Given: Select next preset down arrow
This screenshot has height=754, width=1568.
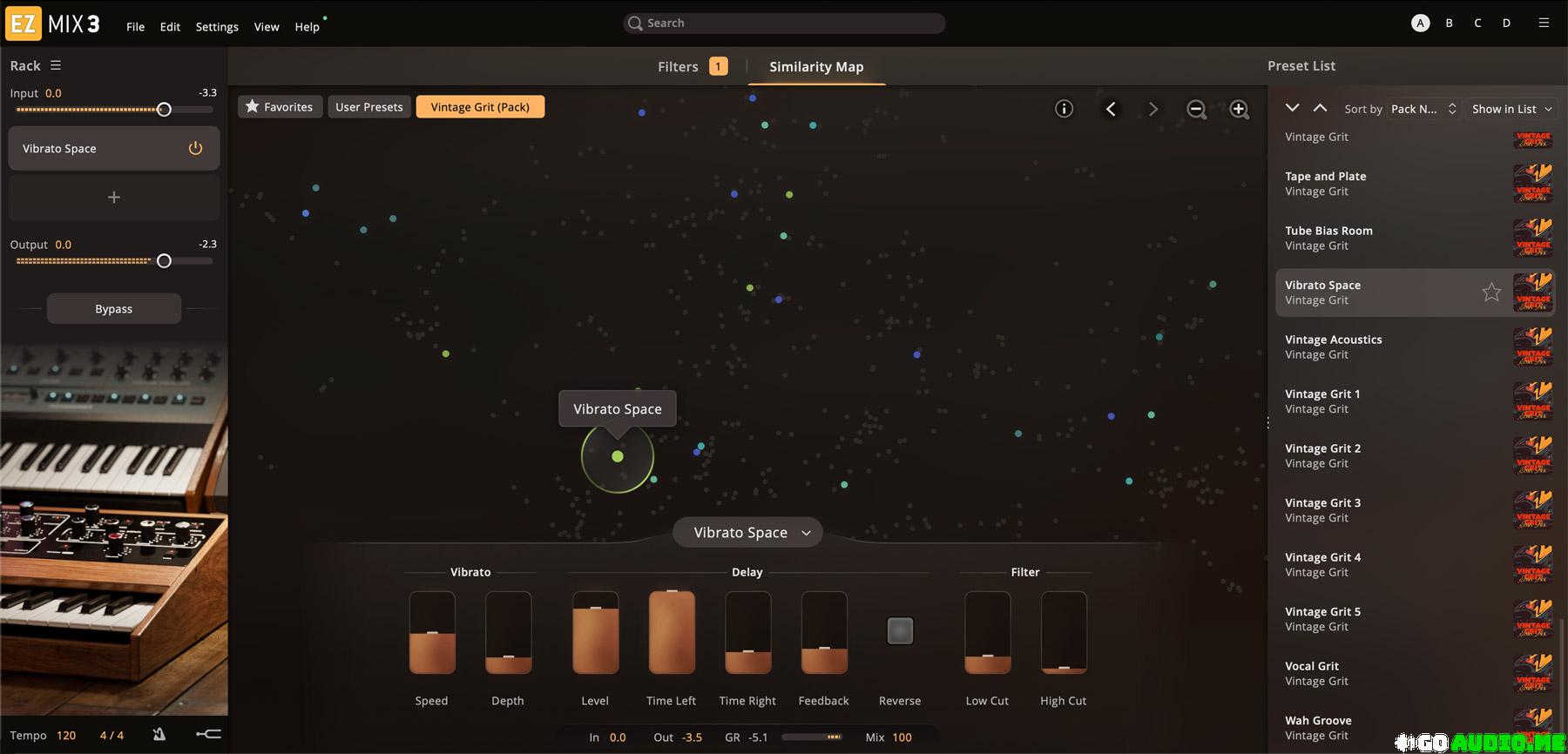Looking at the screenshot, I should 1293,108.
